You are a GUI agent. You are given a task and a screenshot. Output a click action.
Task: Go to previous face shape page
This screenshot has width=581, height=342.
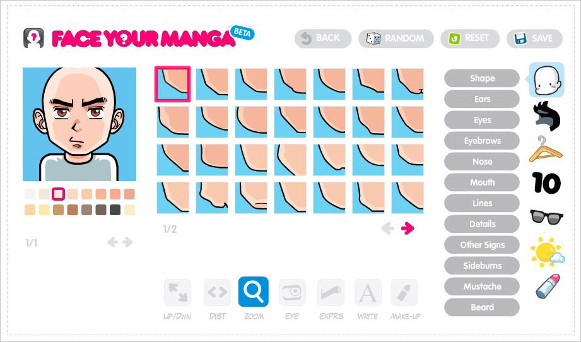[388, 228]
